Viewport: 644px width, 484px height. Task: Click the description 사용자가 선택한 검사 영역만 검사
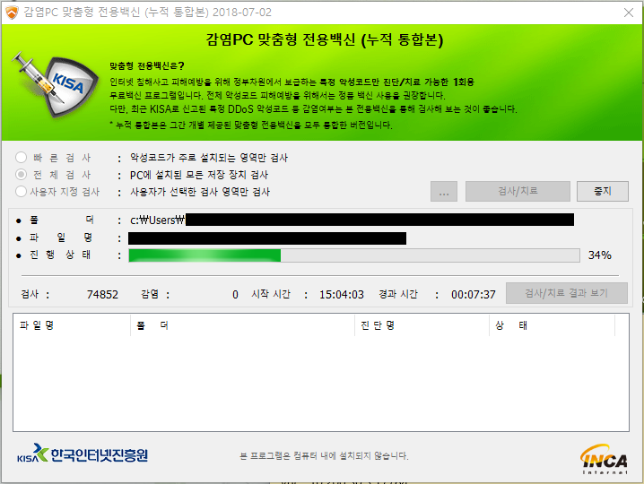(x=200, y=192)
